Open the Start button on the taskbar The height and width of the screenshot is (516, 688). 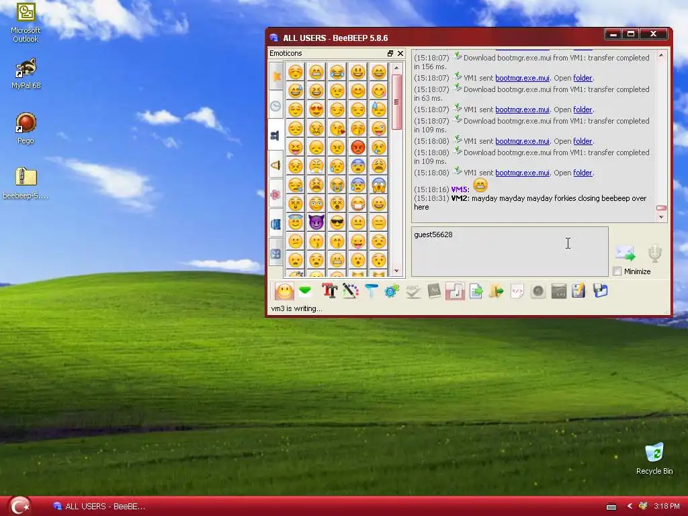pos(19,506)
